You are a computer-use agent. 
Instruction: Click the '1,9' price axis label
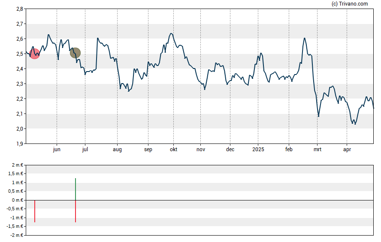click(x=20, y=144)
